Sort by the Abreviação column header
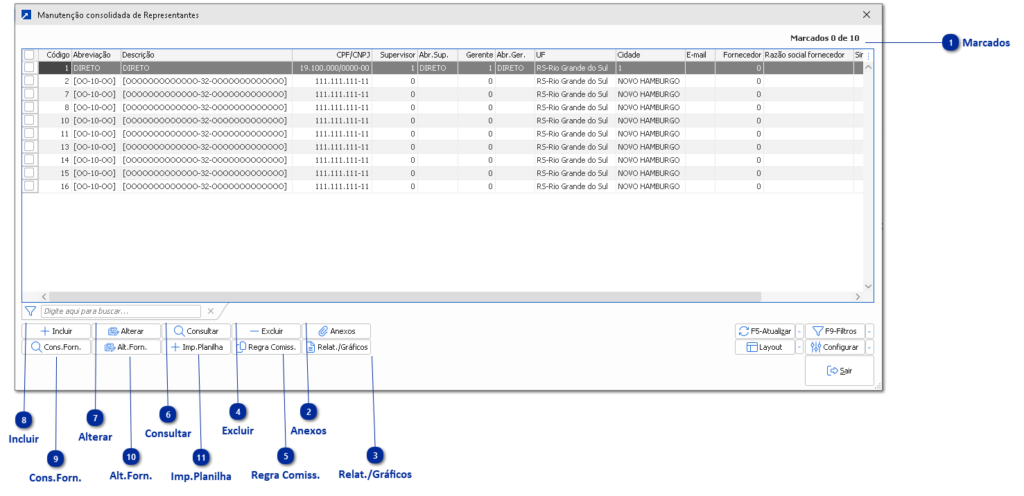Screen dimensions: 1024x496 pyautogui.click(x=96, y=55)
